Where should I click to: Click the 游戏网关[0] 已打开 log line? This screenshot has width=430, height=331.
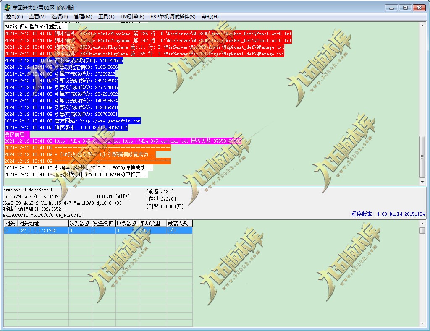click(x=76, y=175)
